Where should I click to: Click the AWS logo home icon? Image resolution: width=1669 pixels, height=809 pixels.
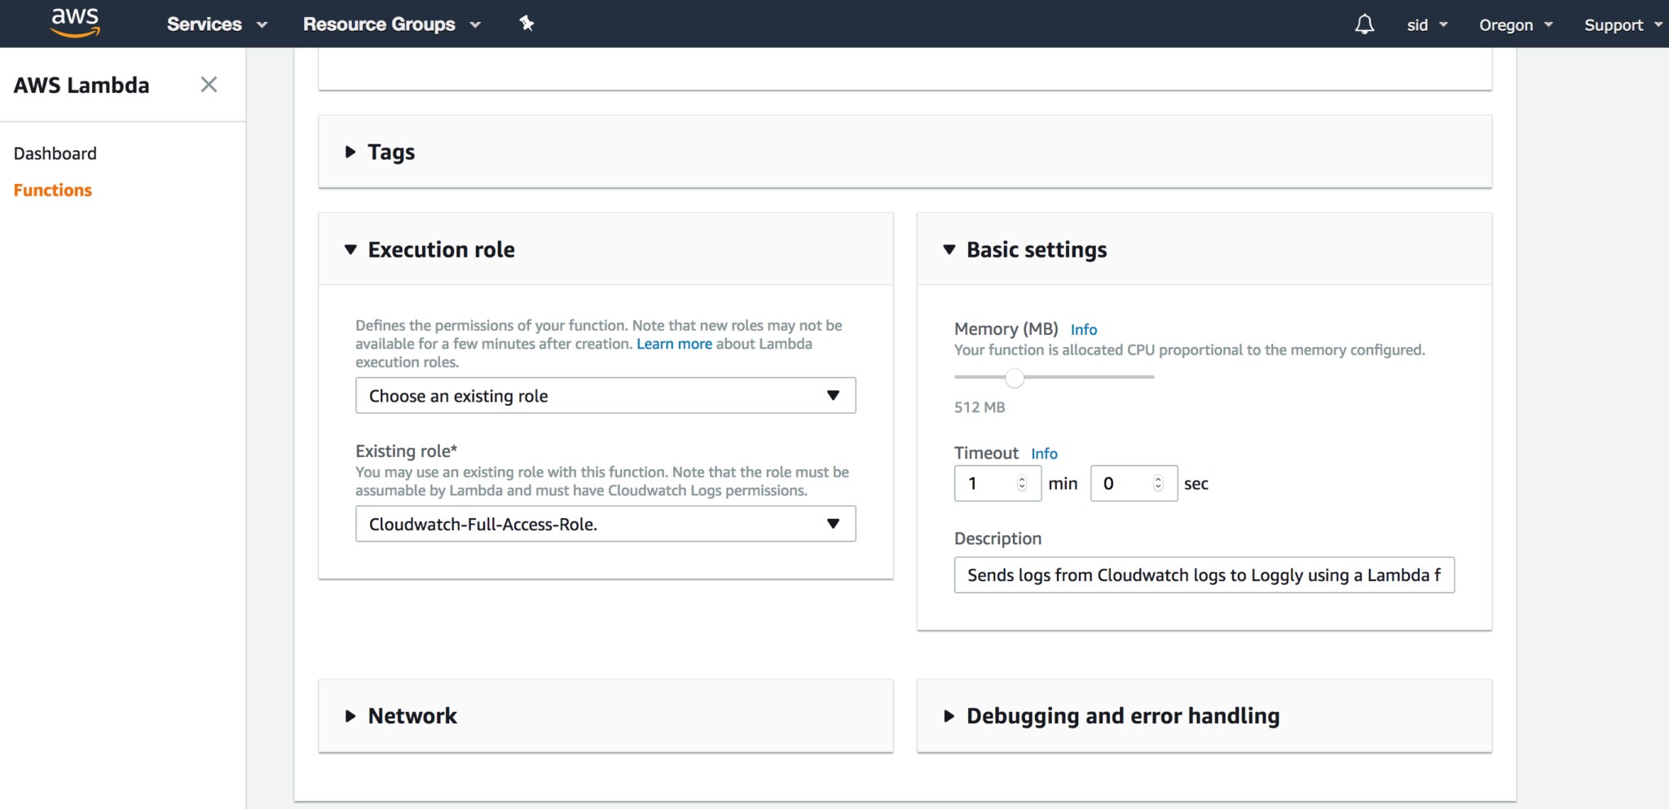pyautogui.click(x=75, y=23)
